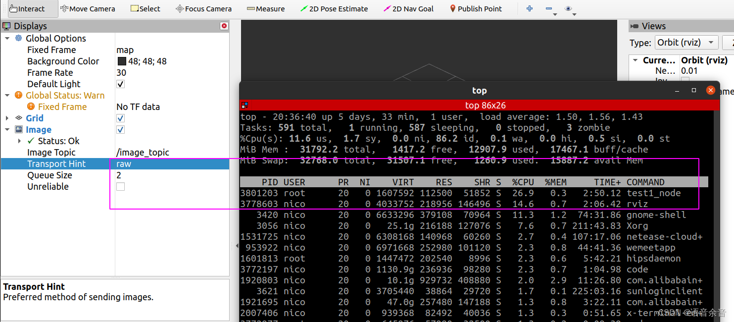The image size is (734, 322).
Task: Expand the Status: Ok row
Action: 19,141
